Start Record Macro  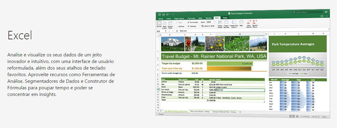click(x=255, y=22)
